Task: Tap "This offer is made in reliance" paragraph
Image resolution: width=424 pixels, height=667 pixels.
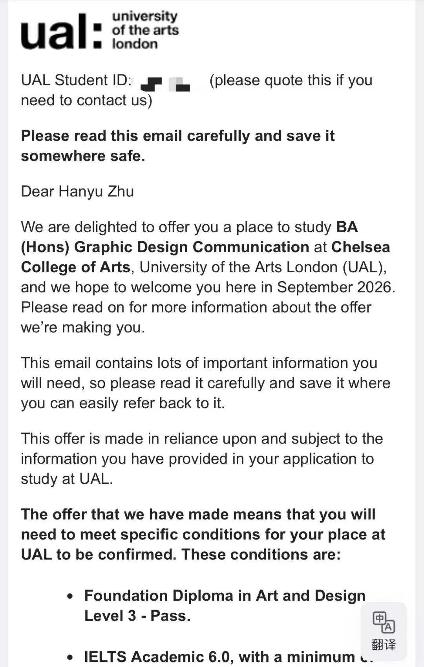Action: click(x=202, y=459)
